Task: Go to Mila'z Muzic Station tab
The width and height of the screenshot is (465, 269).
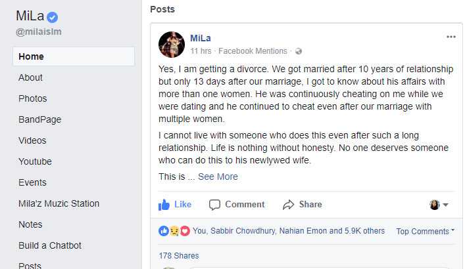Action: (59, 203)
